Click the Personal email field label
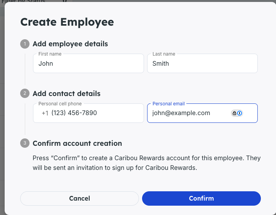This screenshot has width=276, height=215. (168, 104)
